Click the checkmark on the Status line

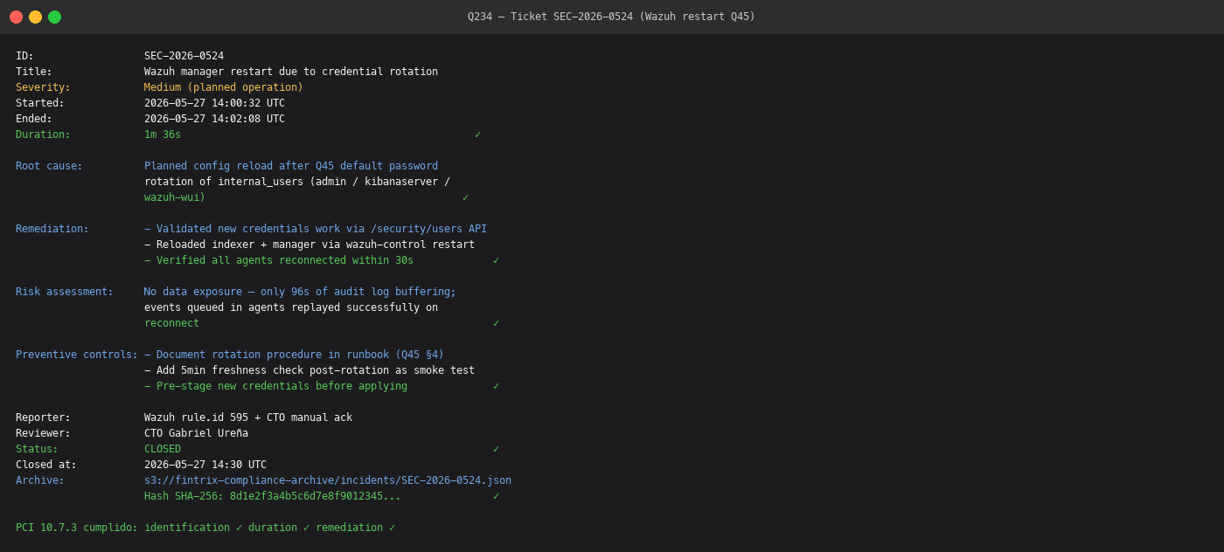click(x=496, y=449)
